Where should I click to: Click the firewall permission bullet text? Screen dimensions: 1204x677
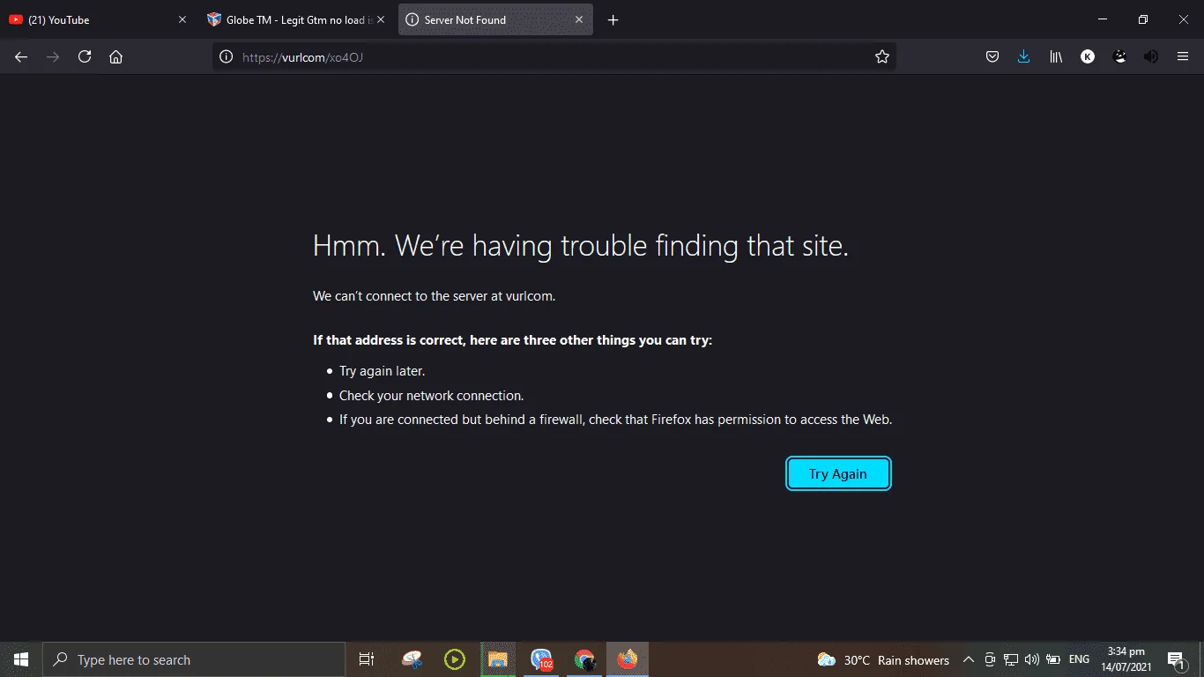(615, 420)
